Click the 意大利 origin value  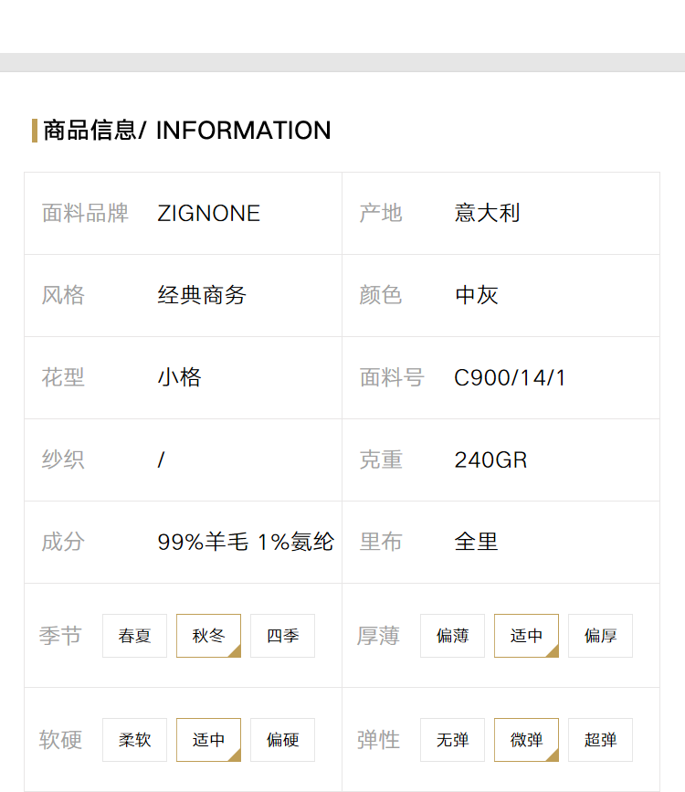coord(487,213)
